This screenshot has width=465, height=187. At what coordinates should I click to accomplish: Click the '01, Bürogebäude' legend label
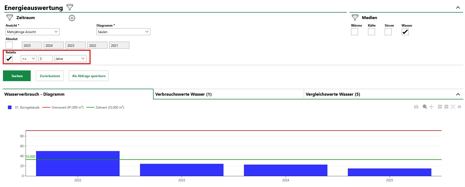pyautogui.click(x=27, y=107)
